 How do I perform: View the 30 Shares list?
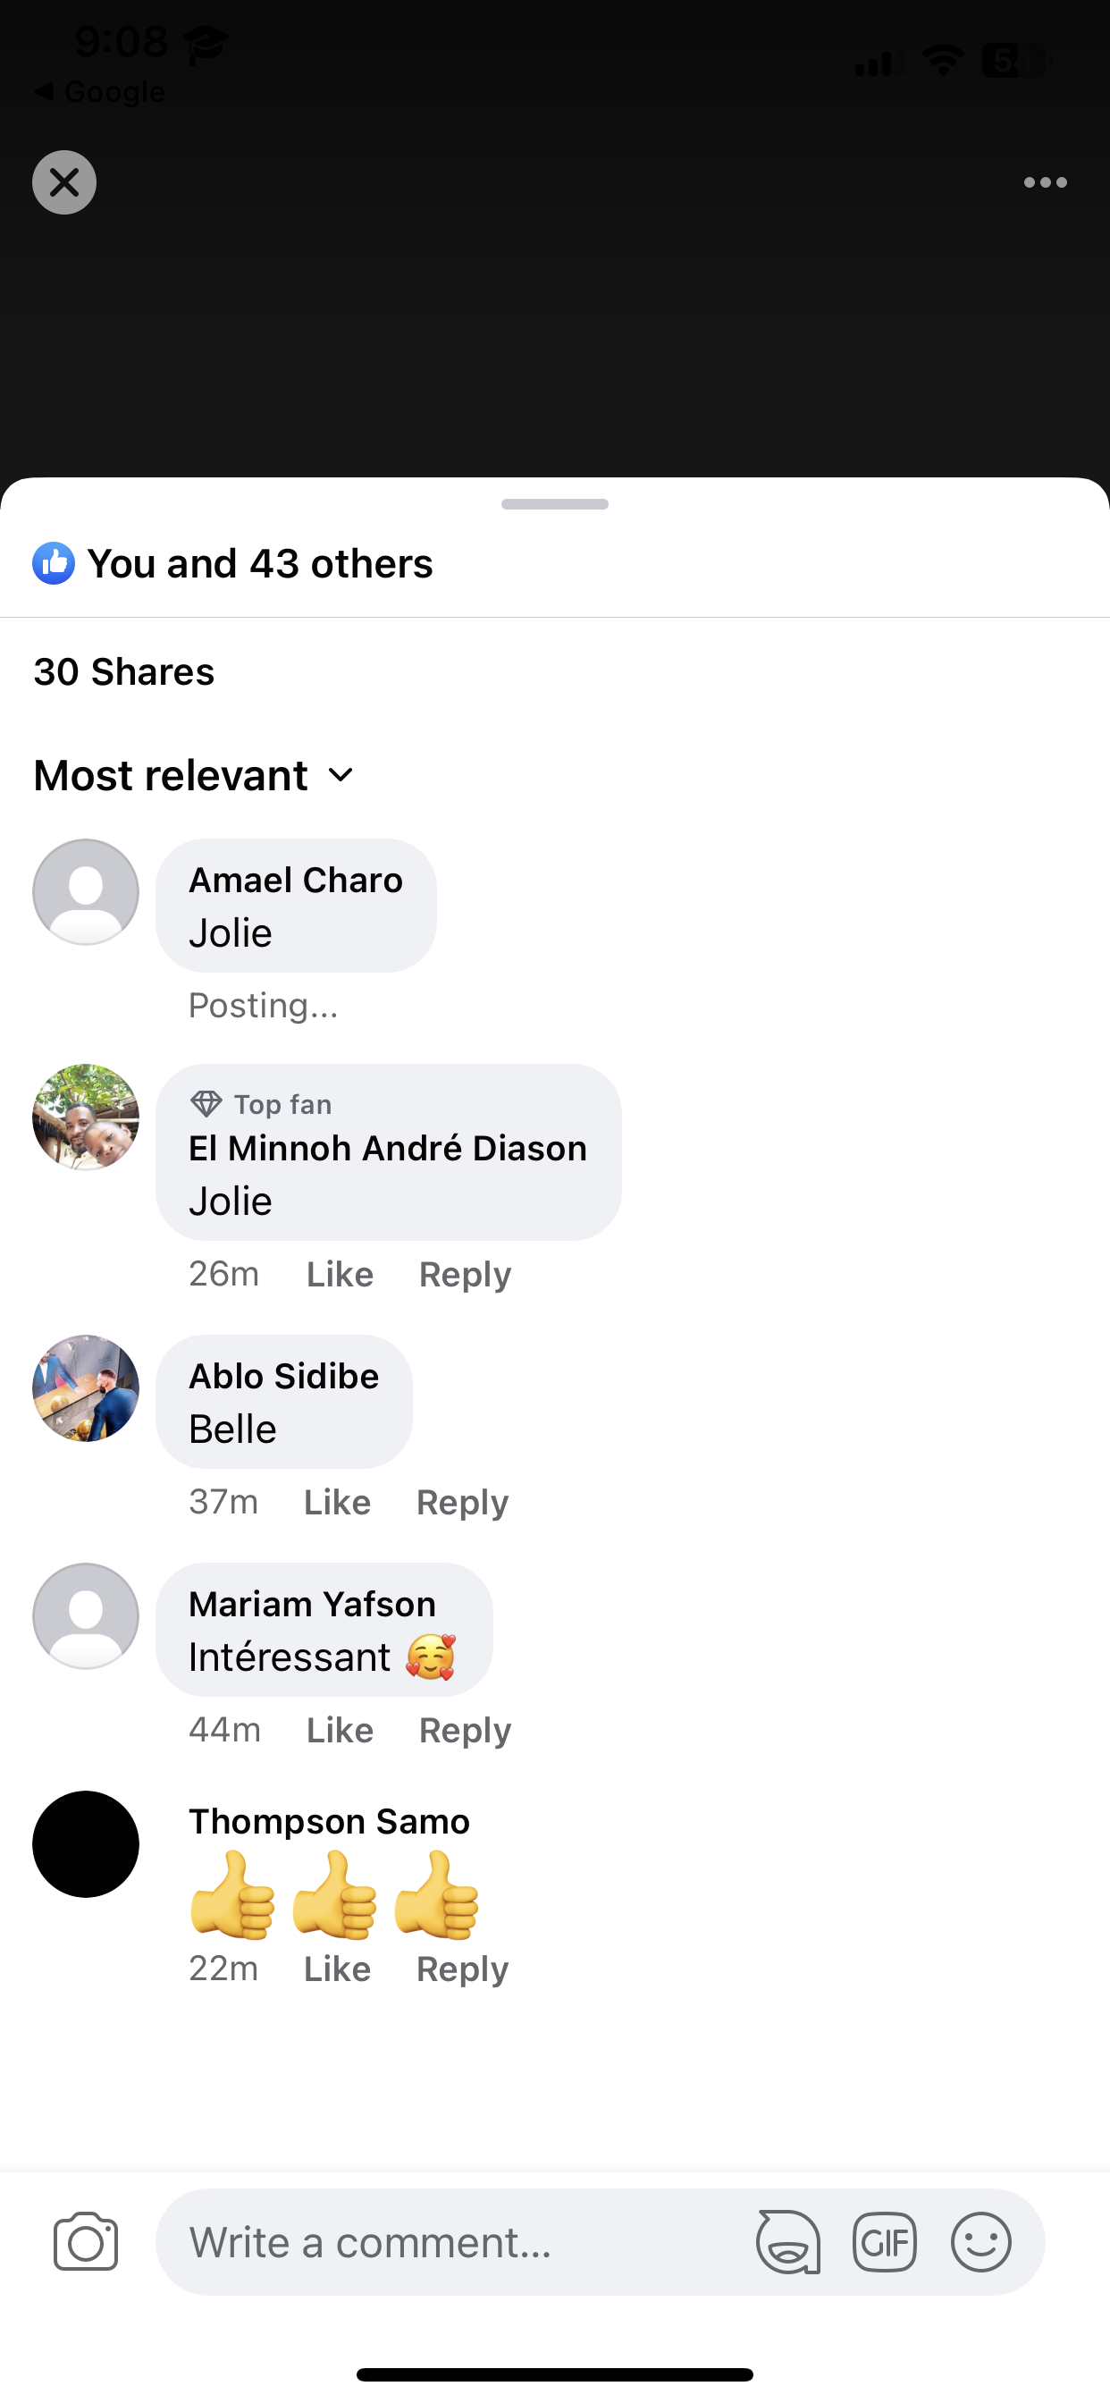124,672
